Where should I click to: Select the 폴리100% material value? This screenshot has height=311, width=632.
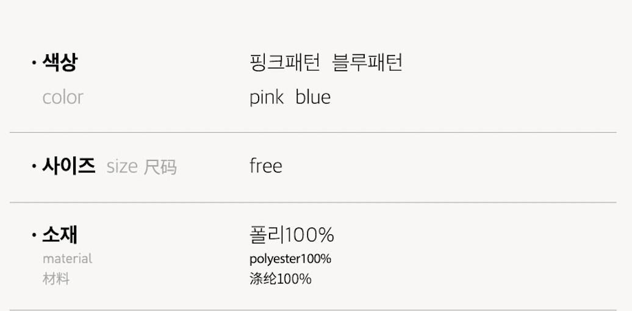[292, 235]
